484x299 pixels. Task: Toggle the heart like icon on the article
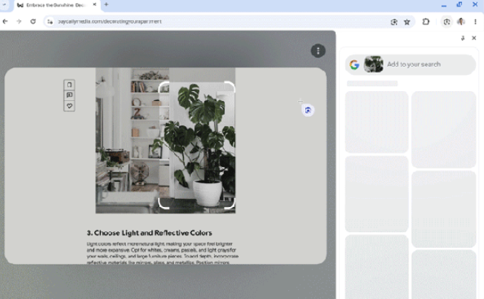click(x=70, y=106)
